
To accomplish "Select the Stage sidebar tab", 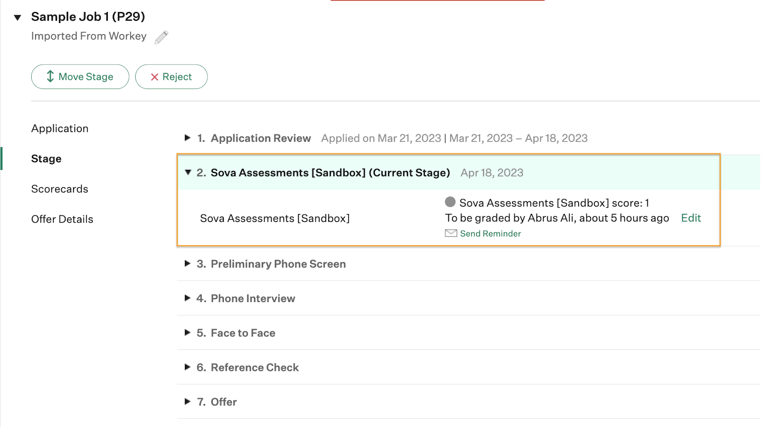I will pos(46,158).
